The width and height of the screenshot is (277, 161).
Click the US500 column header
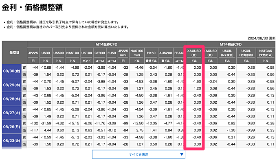[x=59, y=53]
